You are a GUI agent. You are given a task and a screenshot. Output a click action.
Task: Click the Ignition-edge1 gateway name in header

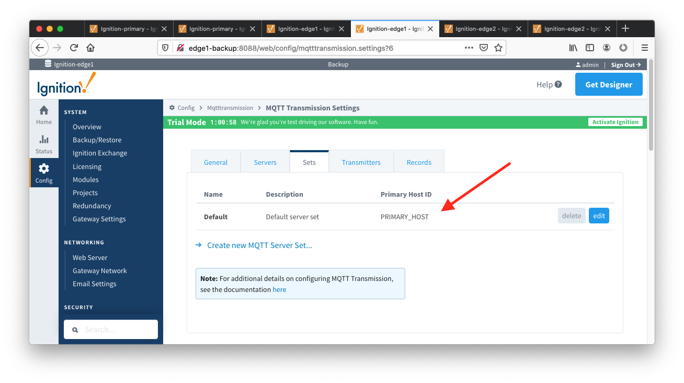74,64
